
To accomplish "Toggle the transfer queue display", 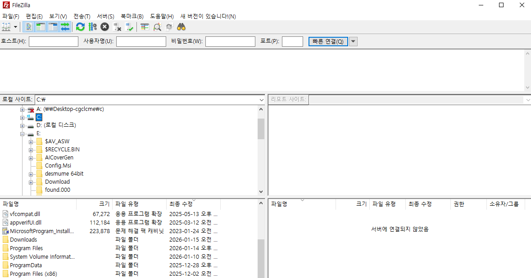I will pyautogui.click(x=65, y=27).
